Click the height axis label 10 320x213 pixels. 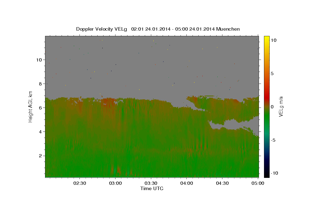tap(39, 60)
